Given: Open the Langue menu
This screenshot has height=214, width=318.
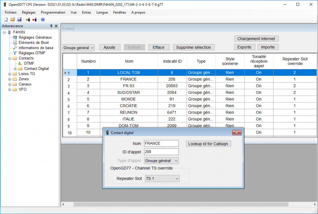Looking at the screenshot, I should 102,12.
